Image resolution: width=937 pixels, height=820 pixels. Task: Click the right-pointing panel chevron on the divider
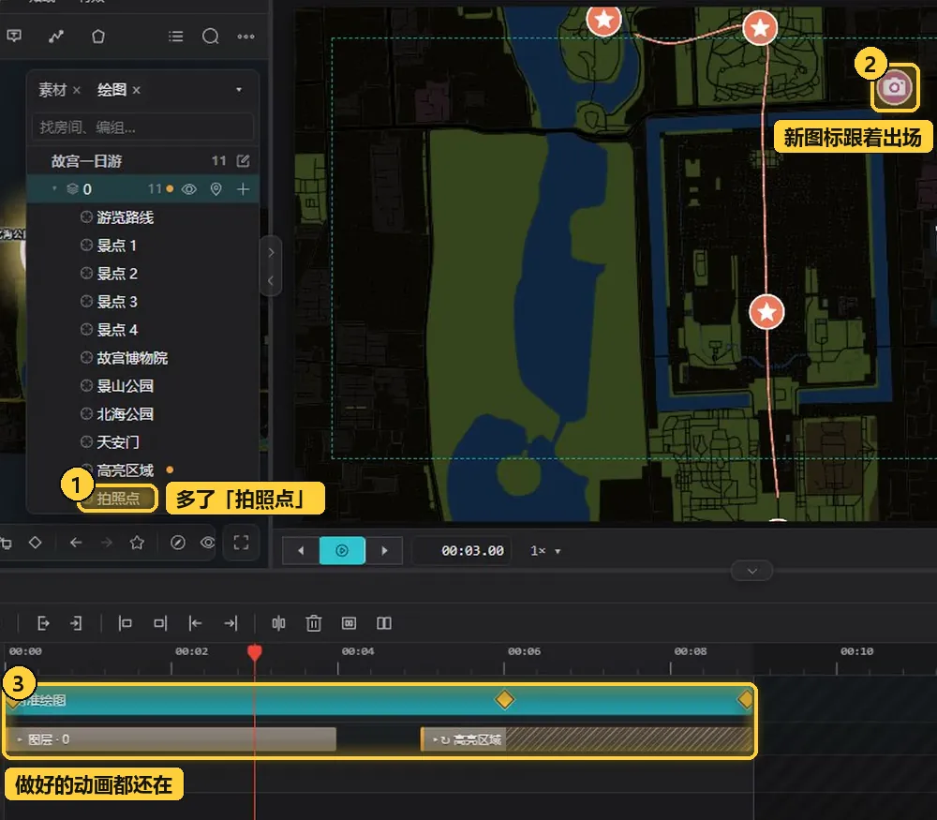271,252
